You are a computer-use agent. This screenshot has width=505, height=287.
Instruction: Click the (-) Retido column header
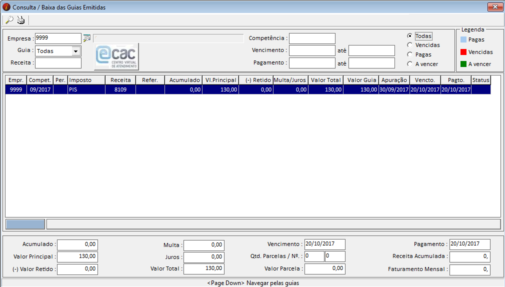(x=256, y=80)
